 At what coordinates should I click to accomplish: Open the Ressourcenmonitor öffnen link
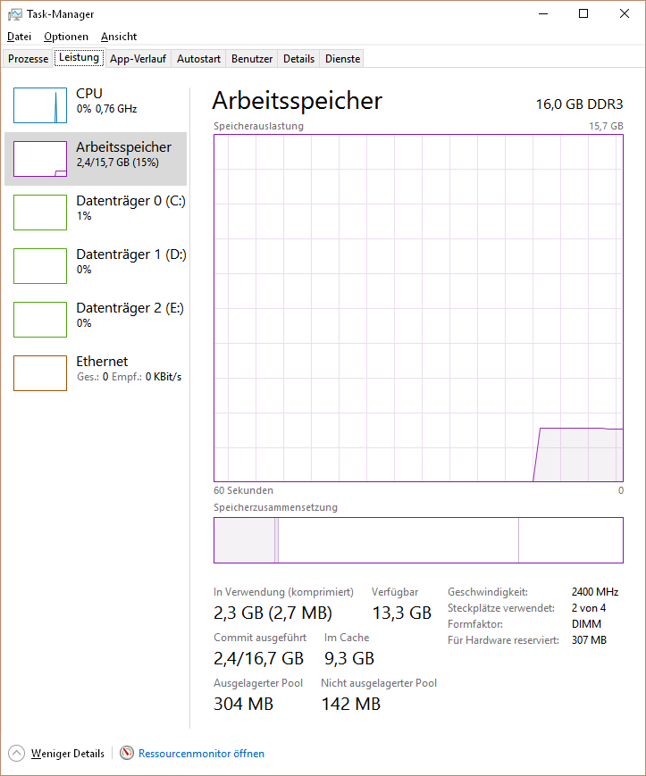[201, 754]
